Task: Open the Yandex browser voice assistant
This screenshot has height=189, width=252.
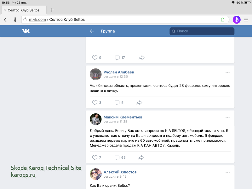Action: coord(236,20)
